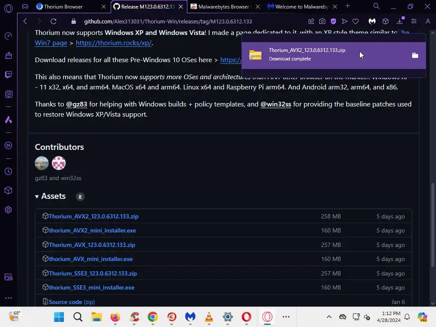Click the page vertical scrollbar thumb
The image size is (436, 327).
tap(433, 225)
